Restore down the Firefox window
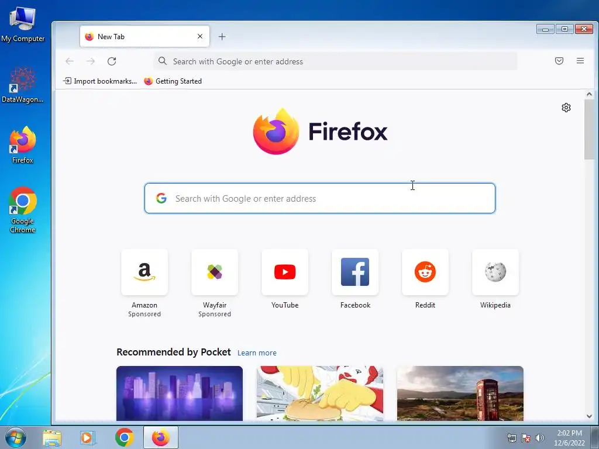The height and width of the screenshot is (449, 599). click(x=564, y=29)
